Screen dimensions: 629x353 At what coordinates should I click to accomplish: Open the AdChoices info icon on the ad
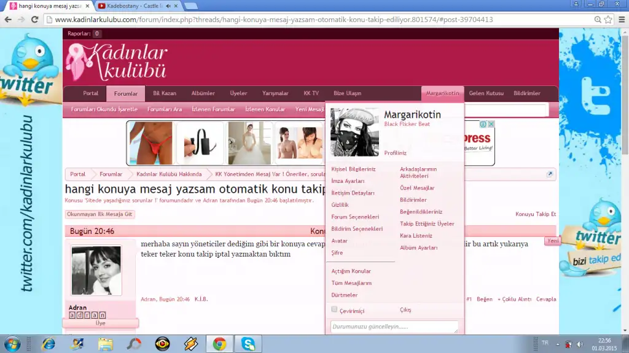point(483,125)
